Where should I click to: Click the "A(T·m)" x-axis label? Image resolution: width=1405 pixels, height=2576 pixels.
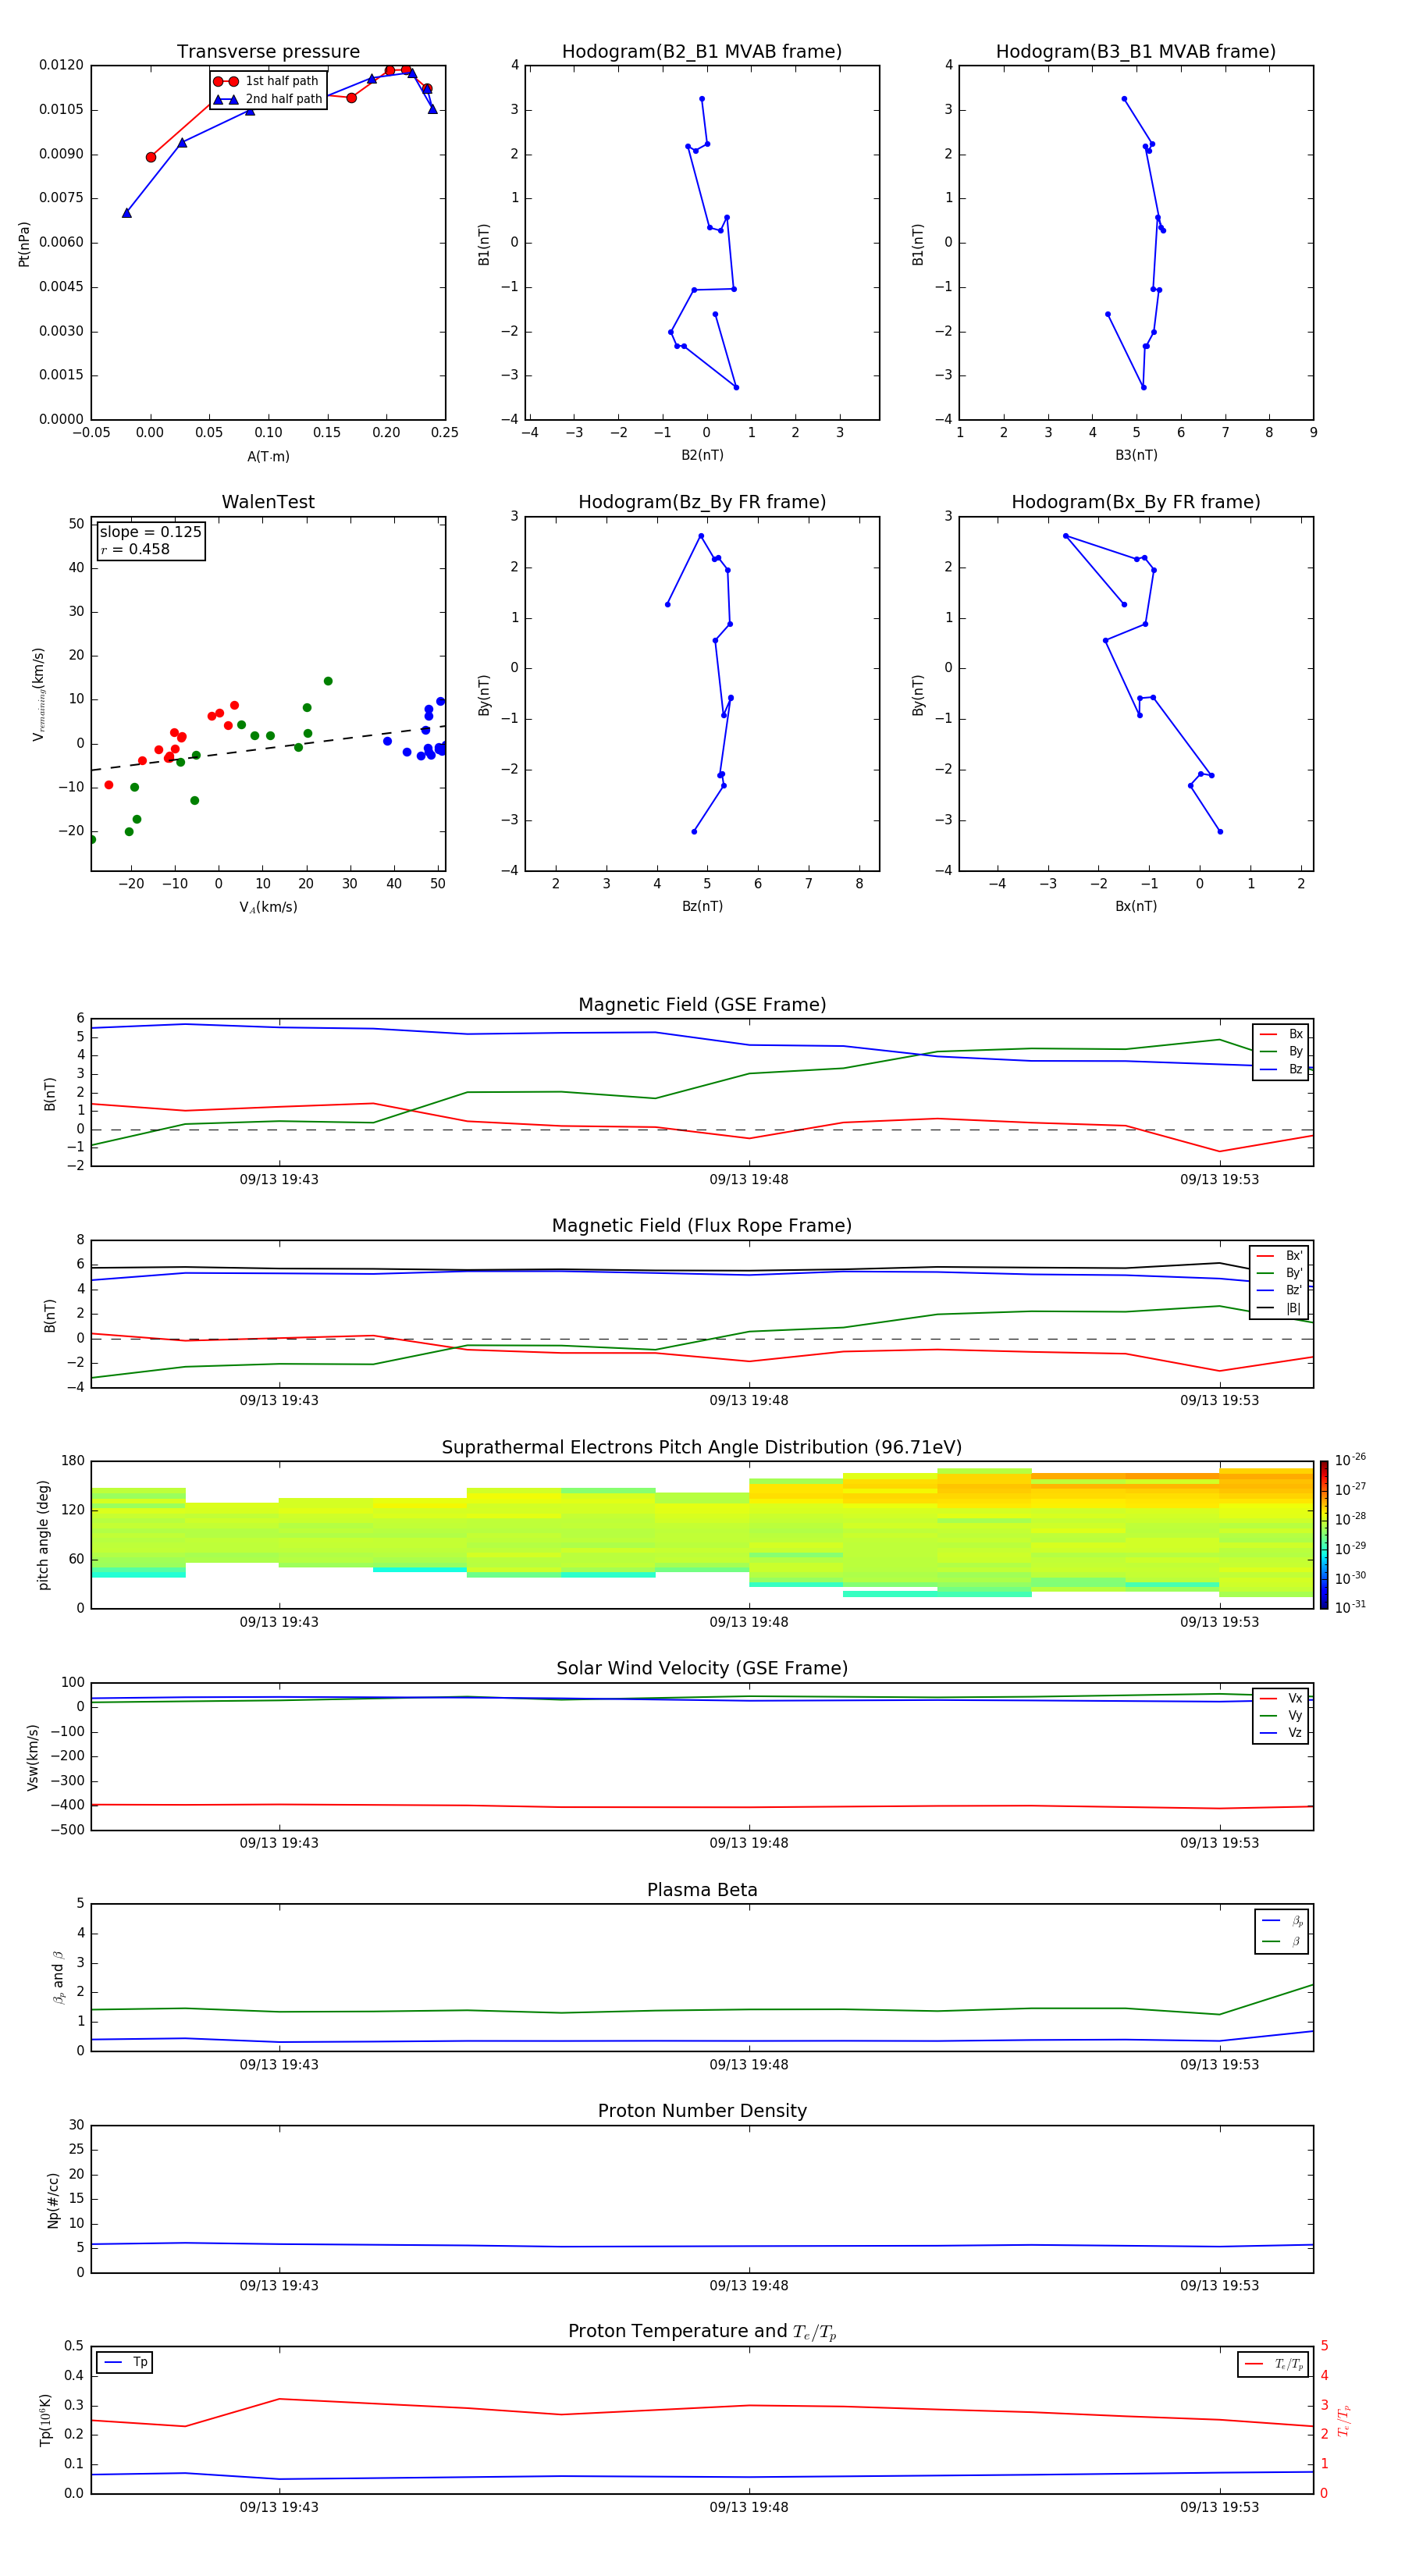(x=268, y=457)
